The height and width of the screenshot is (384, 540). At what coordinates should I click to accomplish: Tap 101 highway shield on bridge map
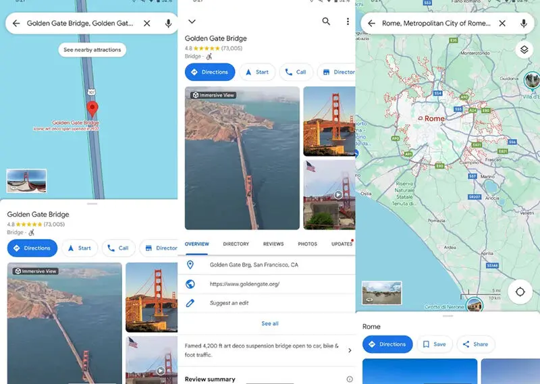91,92
